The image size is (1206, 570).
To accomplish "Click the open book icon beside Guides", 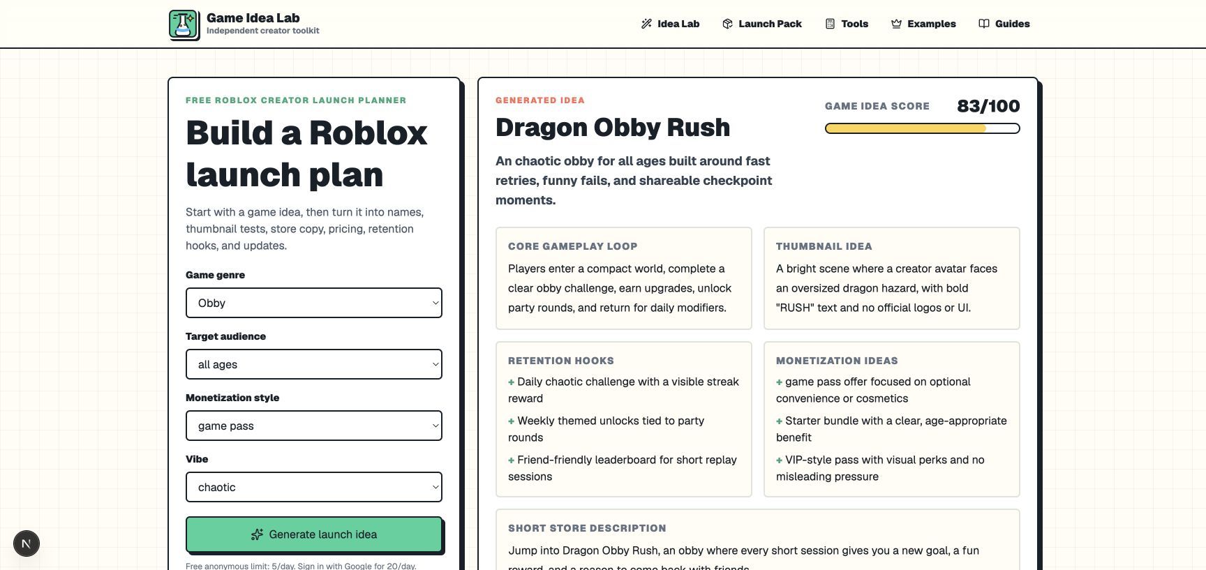I will [984, 24].
